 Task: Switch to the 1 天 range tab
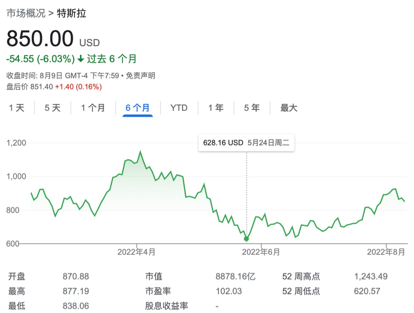pos(17,108)
